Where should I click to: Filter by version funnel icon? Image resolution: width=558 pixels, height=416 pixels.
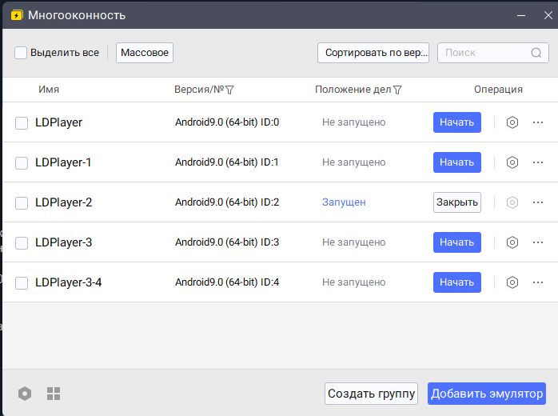point(229,90)
